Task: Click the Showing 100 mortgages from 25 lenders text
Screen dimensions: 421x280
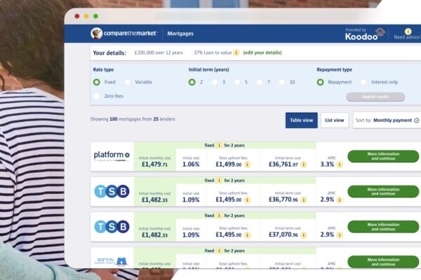Action: (133, 119)
